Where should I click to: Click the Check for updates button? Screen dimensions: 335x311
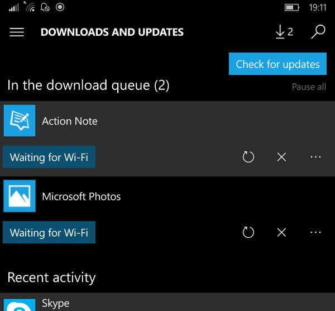click(x=277, y=64)
